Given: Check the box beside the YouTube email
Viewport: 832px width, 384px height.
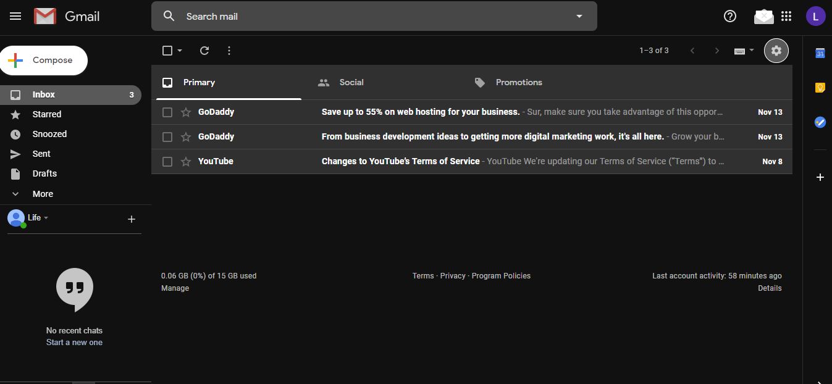Looking at the screenshot, I should [x=167, y=162].
